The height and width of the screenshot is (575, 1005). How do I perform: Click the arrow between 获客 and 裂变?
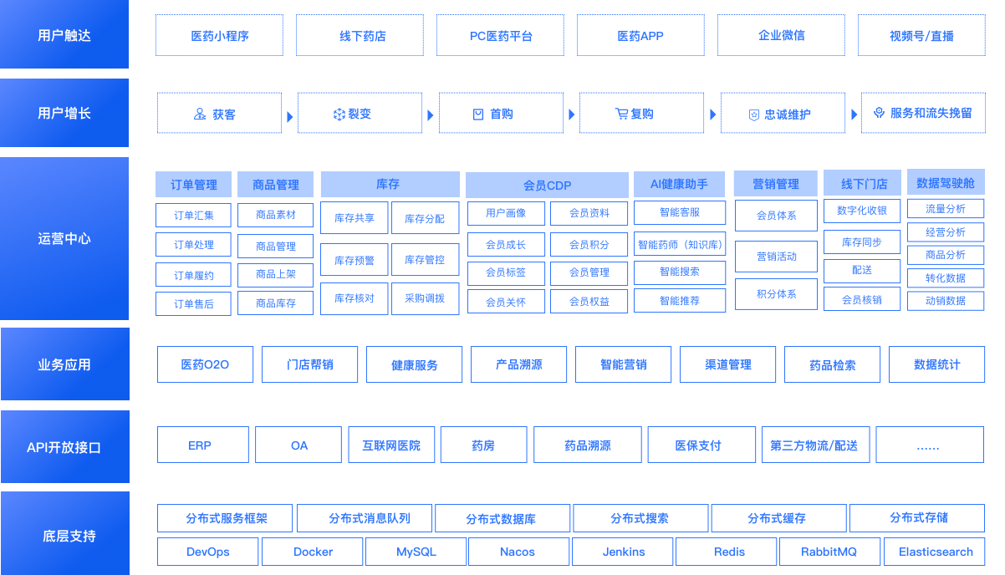(290, 116)
